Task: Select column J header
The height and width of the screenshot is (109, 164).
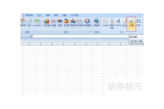Action: click(x=109, y=44)
